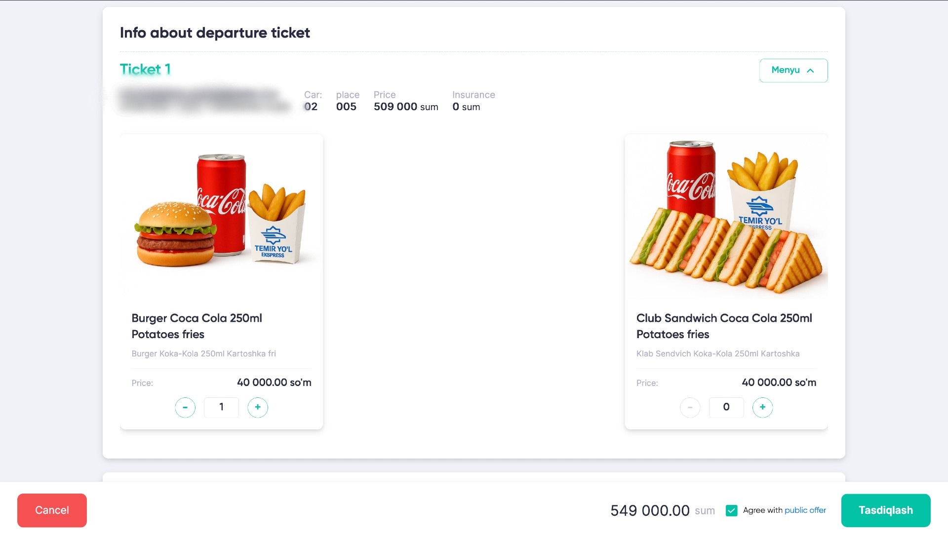The width and height of the screenshot is (948, 539).
Task: Click the Info about departure ticket title
Action: (215, 33)
